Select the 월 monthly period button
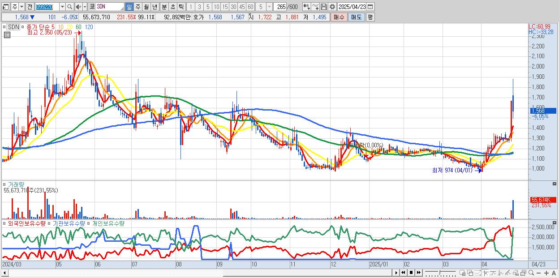 (146, 7)
